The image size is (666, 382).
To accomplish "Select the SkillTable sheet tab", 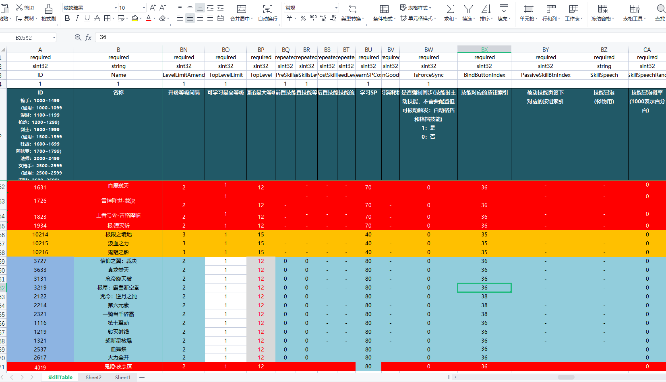I will tap(60, 377).
